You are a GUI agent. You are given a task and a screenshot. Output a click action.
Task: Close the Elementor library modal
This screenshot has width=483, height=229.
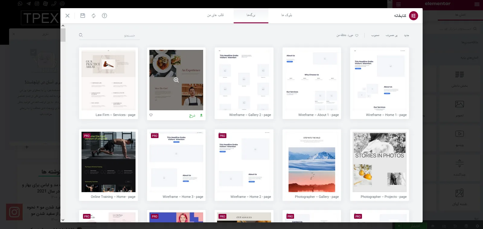point(68,16)
